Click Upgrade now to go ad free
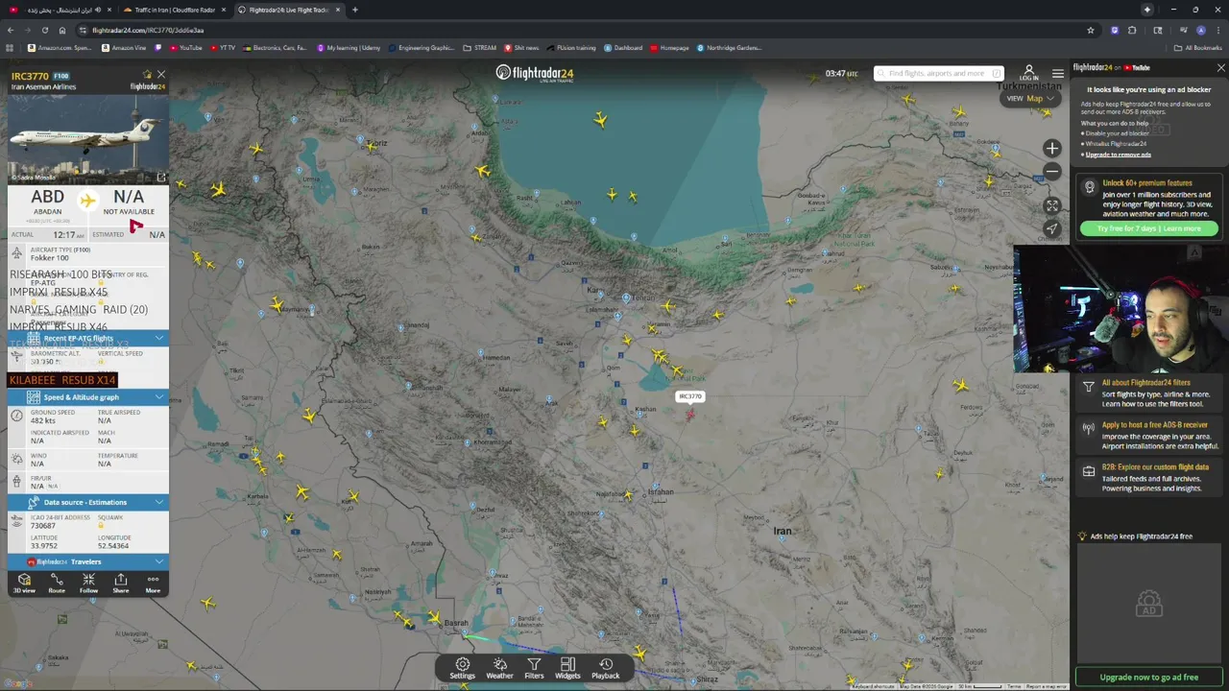This screenshot has height=691, width=1229. pyautogui.click(x=1148, y=677)
